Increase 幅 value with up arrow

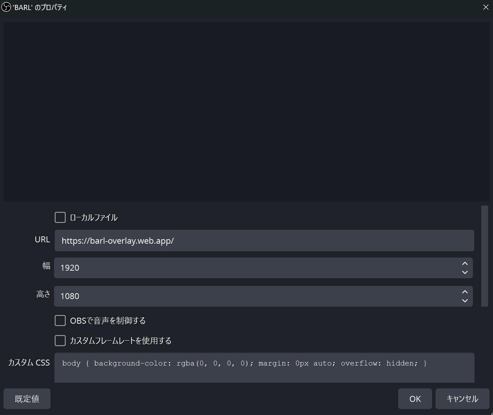click(x=465, y=263)
